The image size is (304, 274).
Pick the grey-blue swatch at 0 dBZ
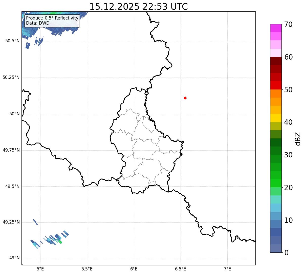[276, 249]
